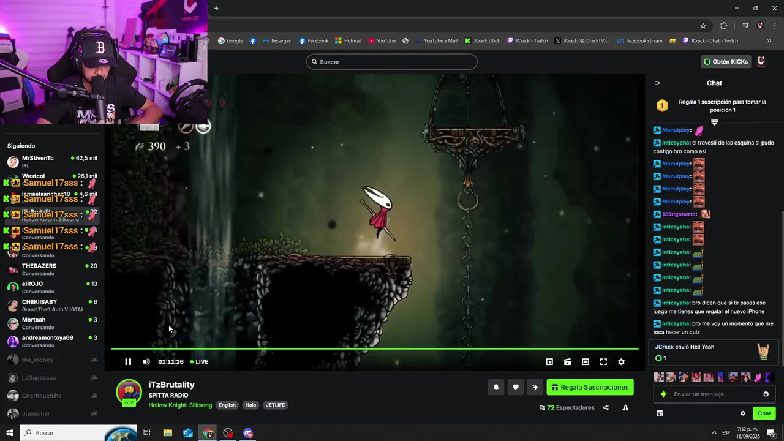The height and width of the screenshot is (441, 784).
Task: Open the chat shop icon
Action: pos(660,413)
